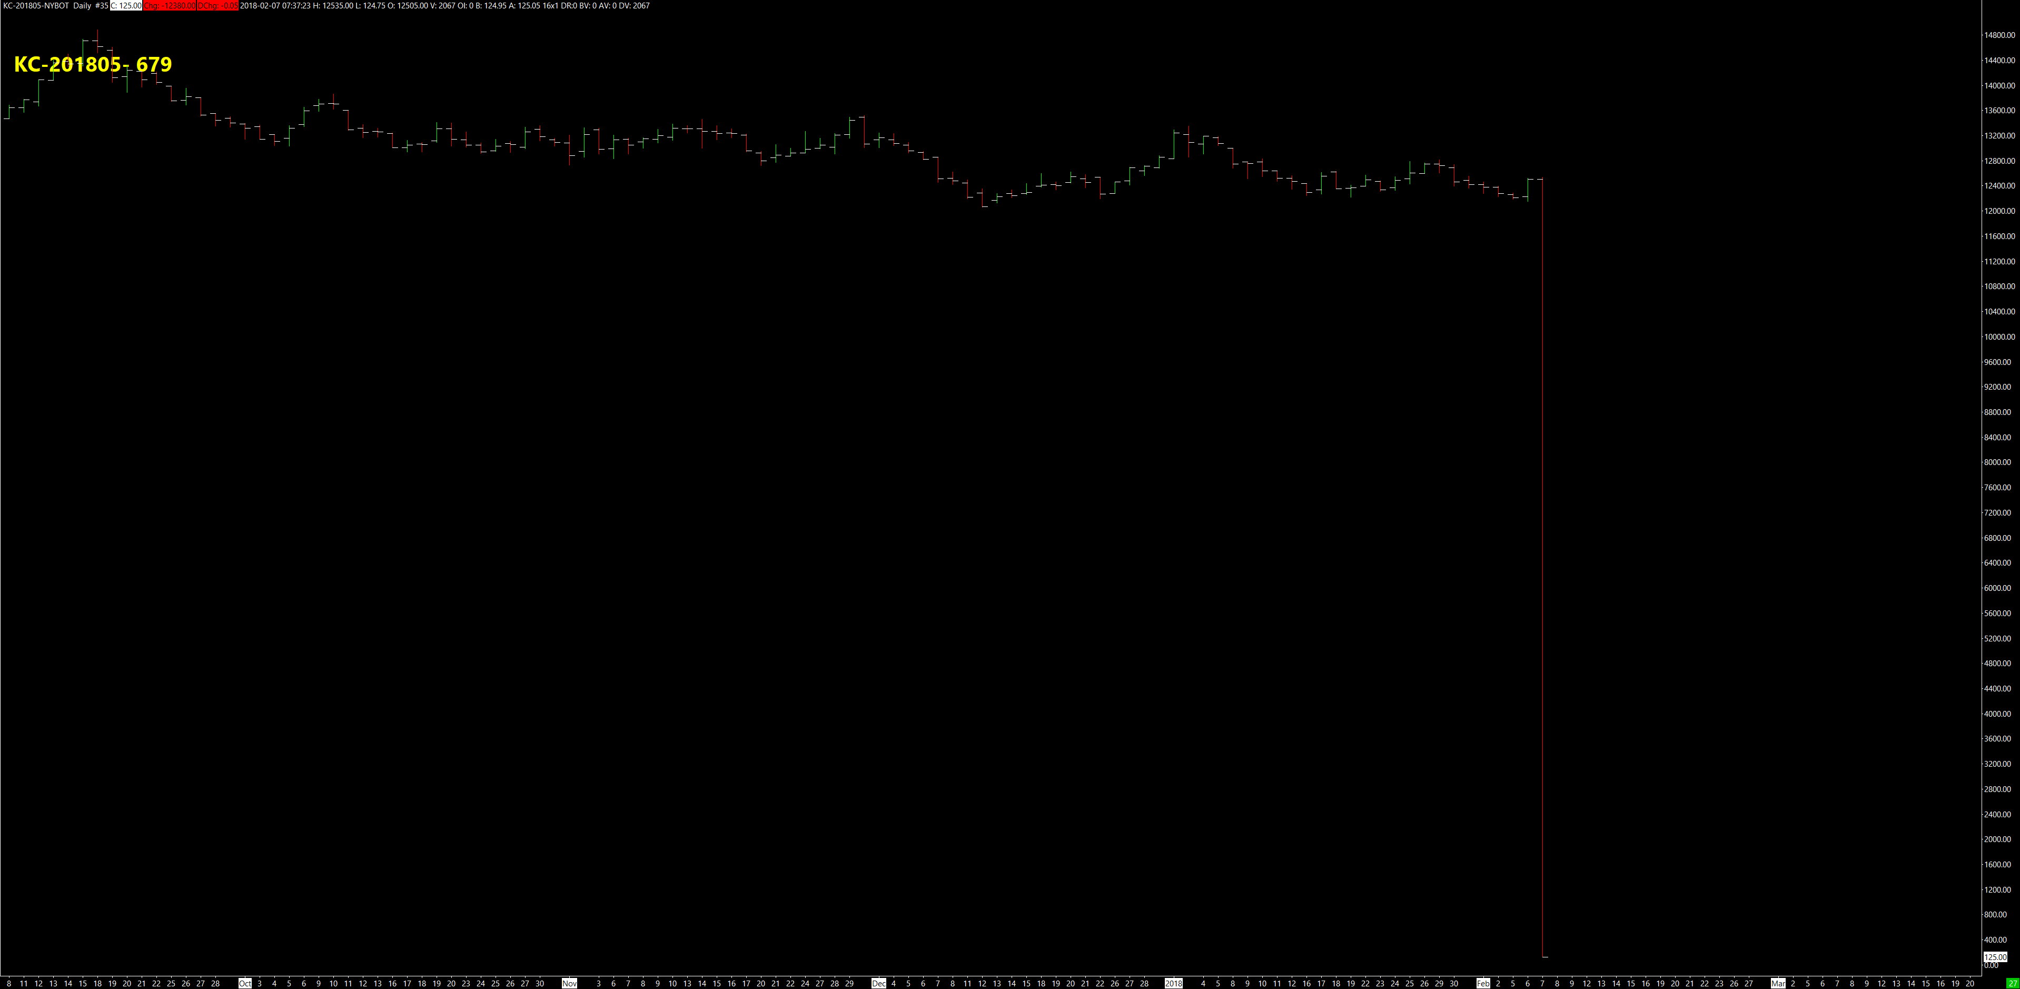The image size is (2020, 989).
Task: Click the Mar month label on time axis
Action: [x=1778, y=984]
